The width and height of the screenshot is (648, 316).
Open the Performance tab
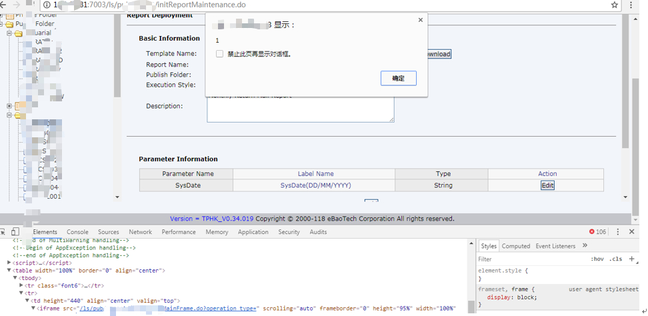[179, 232]
